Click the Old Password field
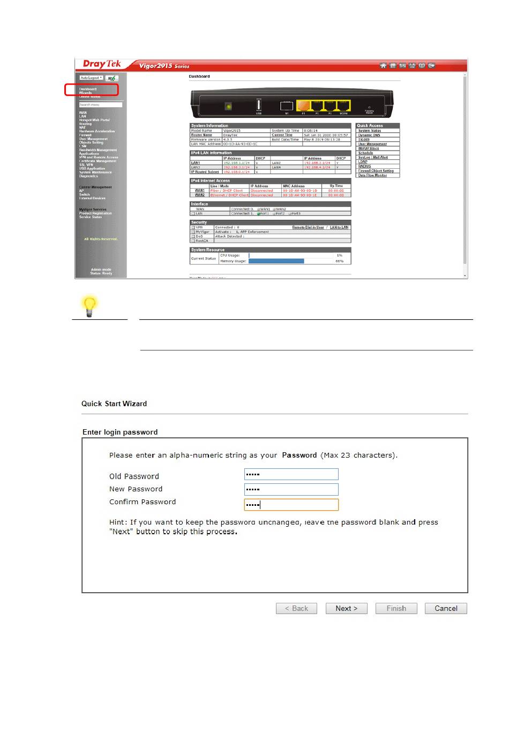The image size is (509, 755). pos(291,474)
